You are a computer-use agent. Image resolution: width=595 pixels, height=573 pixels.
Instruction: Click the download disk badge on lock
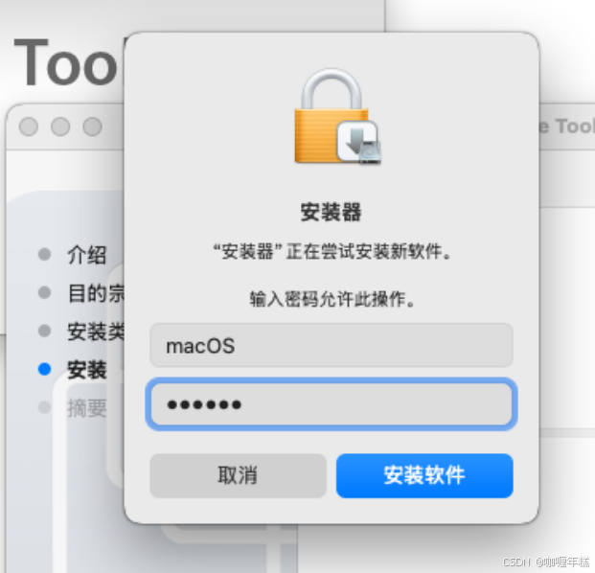point(359,143)
